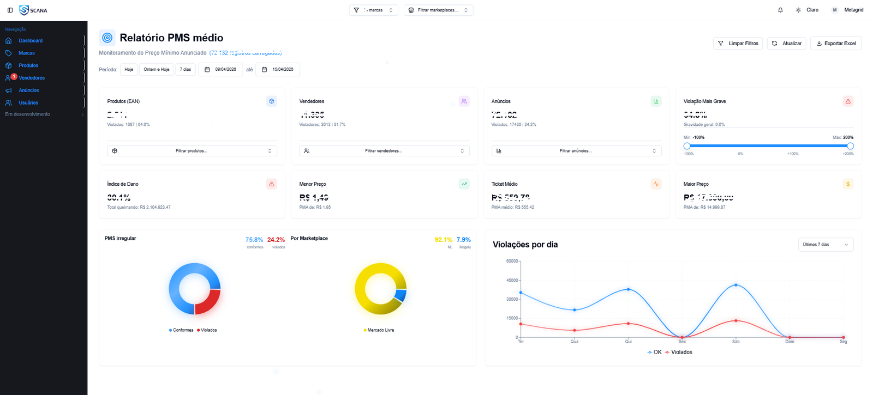The image size is (873, 395).
Task: Toggle the Violados series in line chart legend
Action: click(679, 353)
